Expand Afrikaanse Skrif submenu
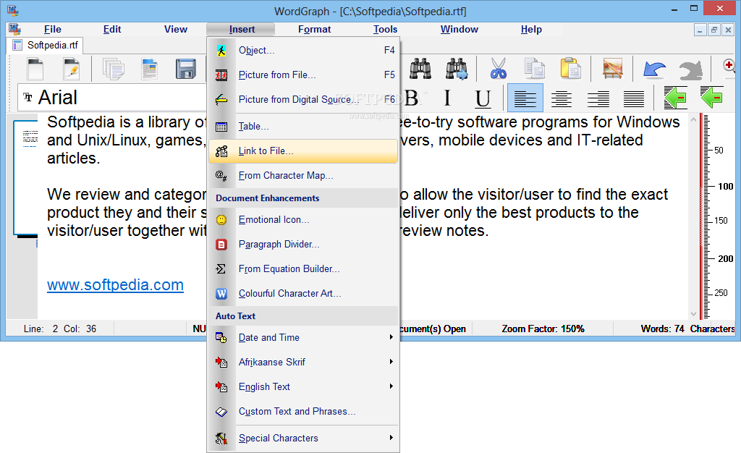Viewport: 741px width, 453px height. 303,362
